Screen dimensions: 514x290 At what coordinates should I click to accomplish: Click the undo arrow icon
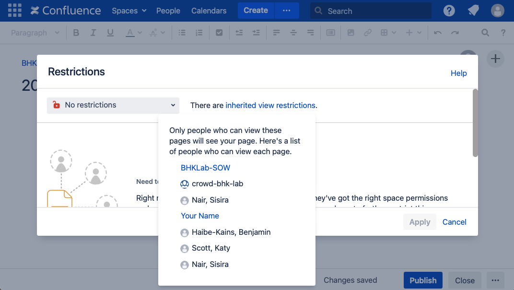pyautogui.click(x=437, y=33)
